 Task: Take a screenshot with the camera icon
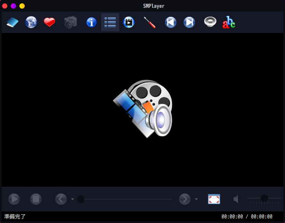(x=71, y=22)
